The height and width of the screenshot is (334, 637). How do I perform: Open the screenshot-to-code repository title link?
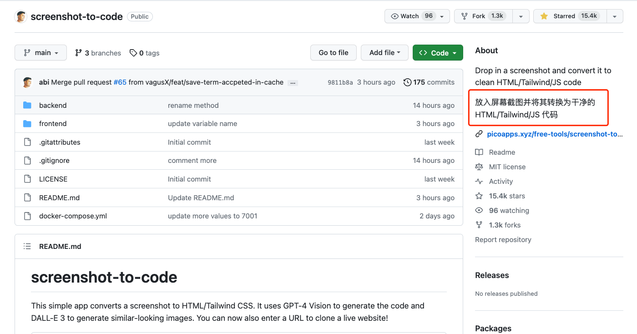pos(76,16)
